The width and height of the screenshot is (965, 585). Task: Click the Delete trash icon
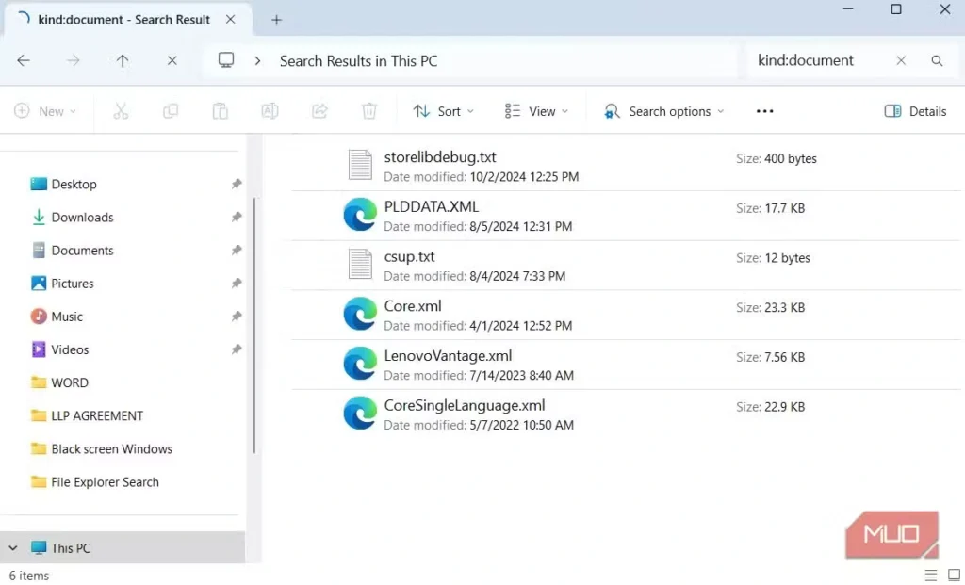click(x=369, y=111)
